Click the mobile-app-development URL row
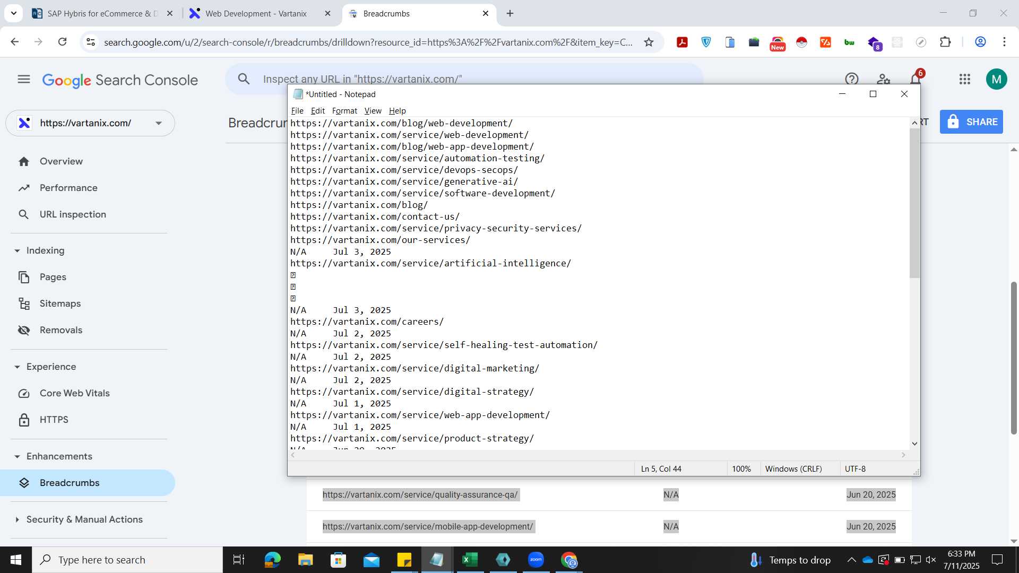The width and height of the screenshot is (1019, 573). 609,526
